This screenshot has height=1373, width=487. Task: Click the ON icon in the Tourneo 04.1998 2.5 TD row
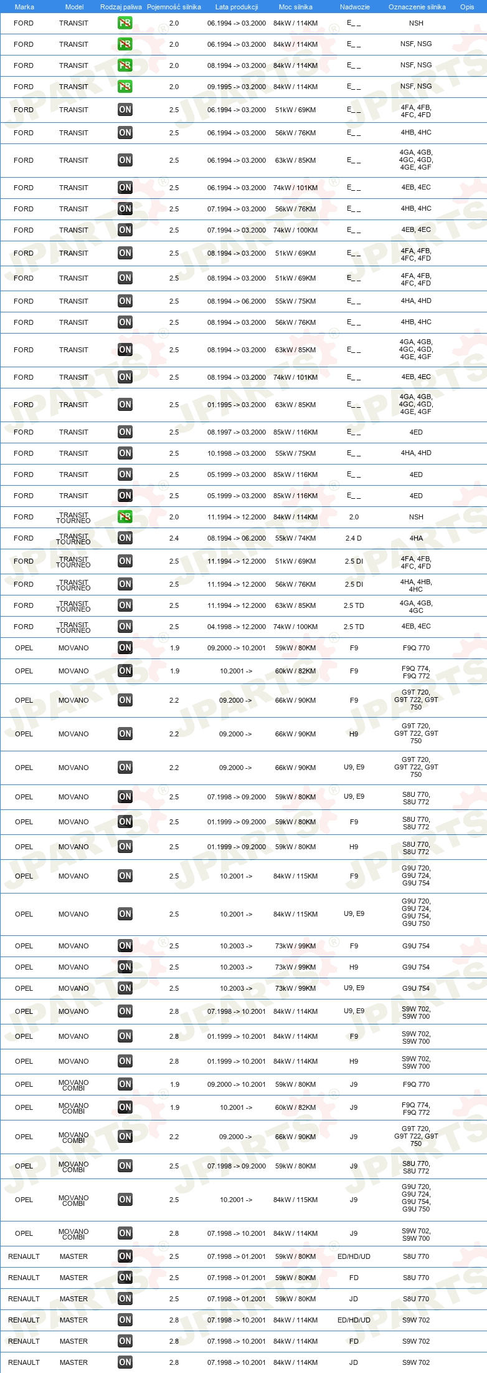[125, 627]
